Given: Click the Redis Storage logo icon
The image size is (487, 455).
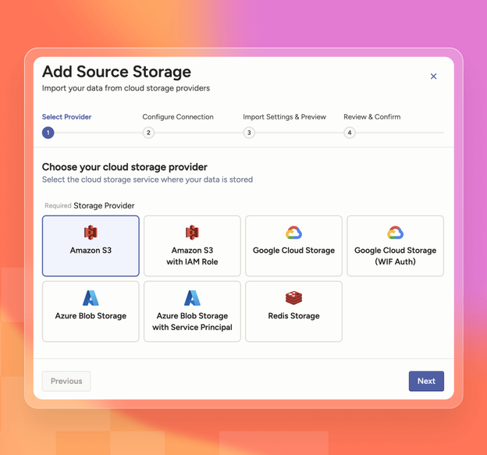Looking at the screenshot, I should [x=293, y=298].
